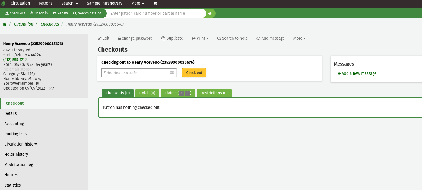Screen dimensions: 422x190
Task: Click the keyboard icon in the barcode field
Action: pyautogui.click(x=172, y=72)
